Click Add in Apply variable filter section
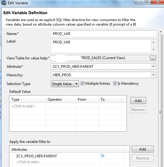Viewport: 164px width, 167px height. pyautogui.click(x=143, y=149)
